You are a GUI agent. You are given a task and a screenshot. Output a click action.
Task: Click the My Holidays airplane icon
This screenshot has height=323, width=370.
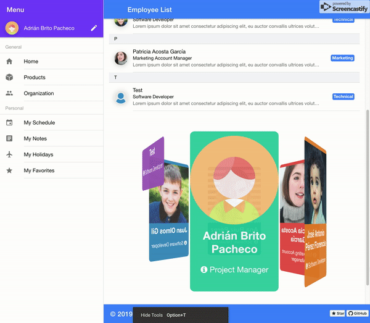[x=9, y=154]
